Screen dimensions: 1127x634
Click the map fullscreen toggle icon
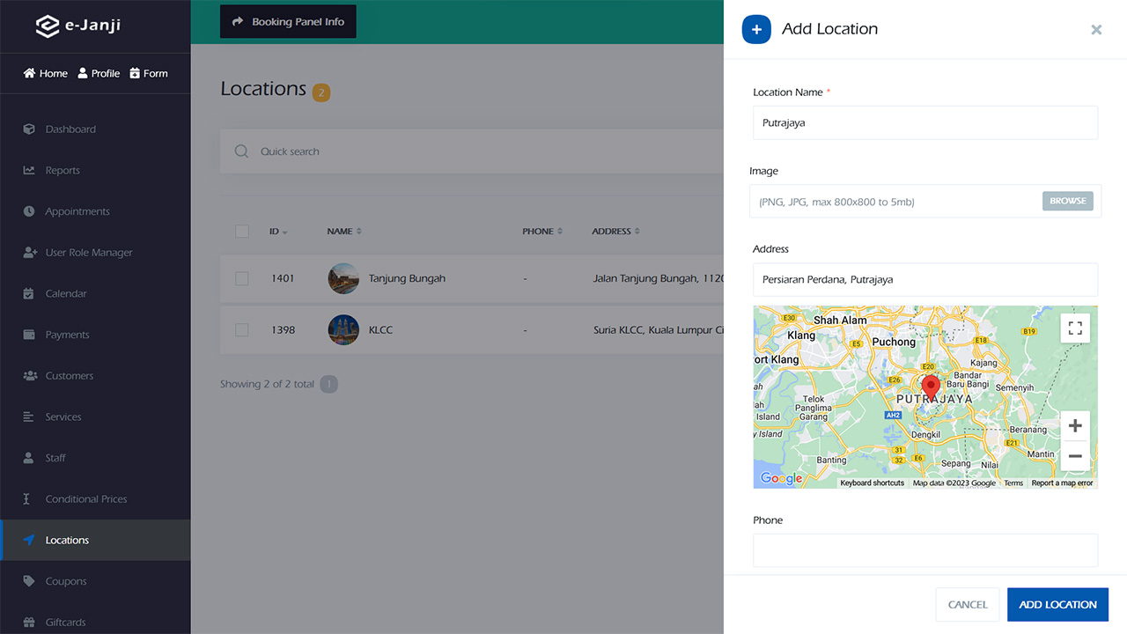(x=1075, y=328)
